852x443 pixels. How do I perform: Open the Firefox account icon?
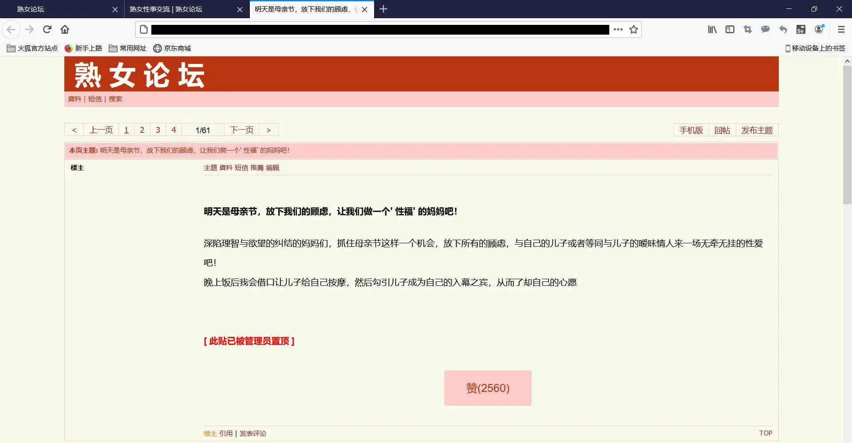[x=819, y=29]
